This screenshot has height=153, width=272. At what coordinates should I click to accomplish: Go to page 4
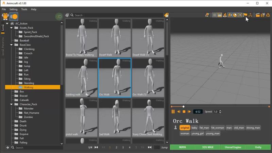[x=130, y=148]
